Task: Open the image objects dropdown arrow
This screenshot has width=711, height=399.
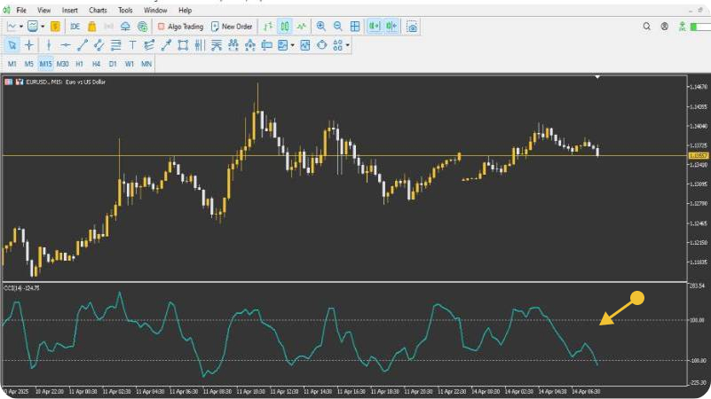Action: click(x=292, y=45)
